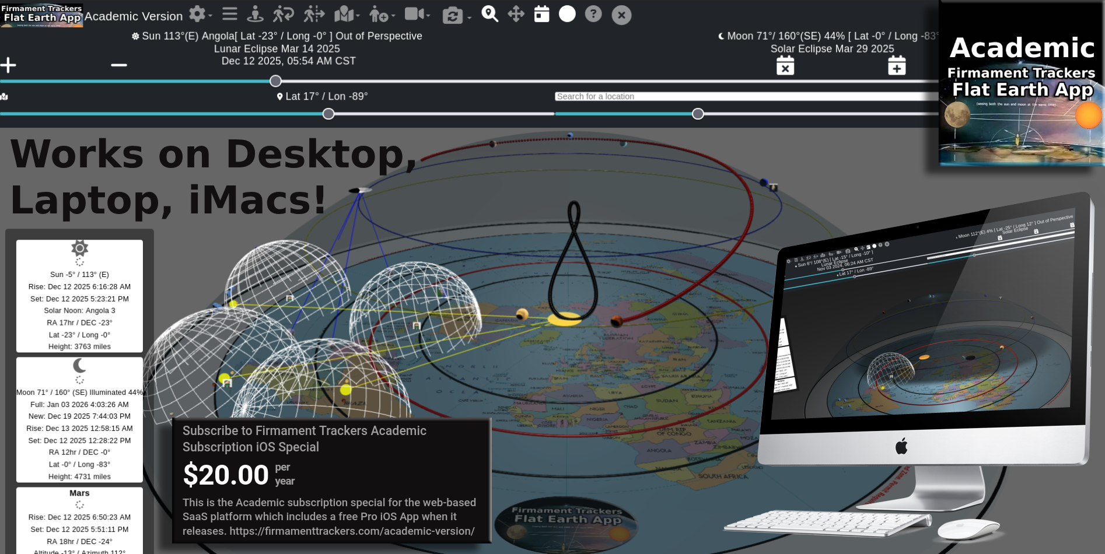Open the camera rotate dropdown

(x=456, y=15)
